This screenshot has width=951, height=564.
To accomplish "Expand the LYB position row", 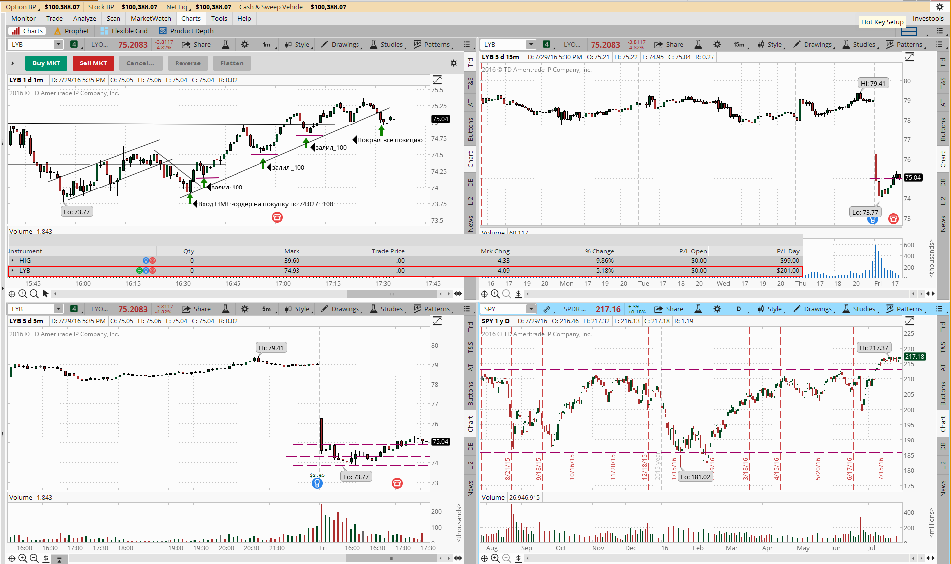I will click(x=12, y=270).
